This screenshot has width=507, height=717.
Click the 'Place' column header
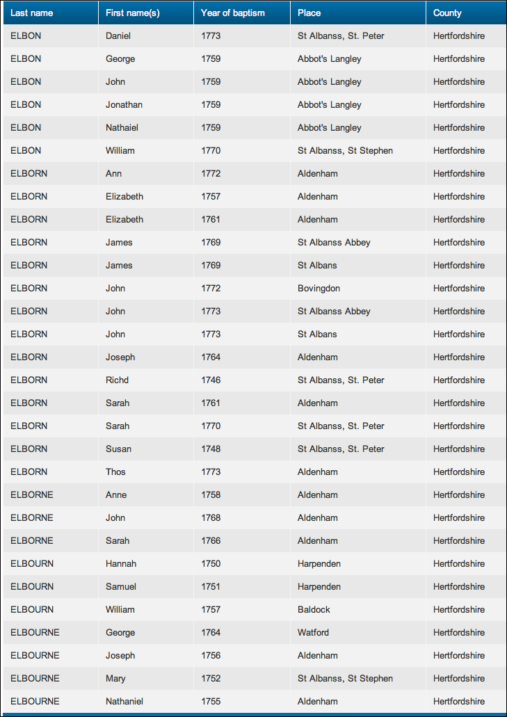[309, 13]
